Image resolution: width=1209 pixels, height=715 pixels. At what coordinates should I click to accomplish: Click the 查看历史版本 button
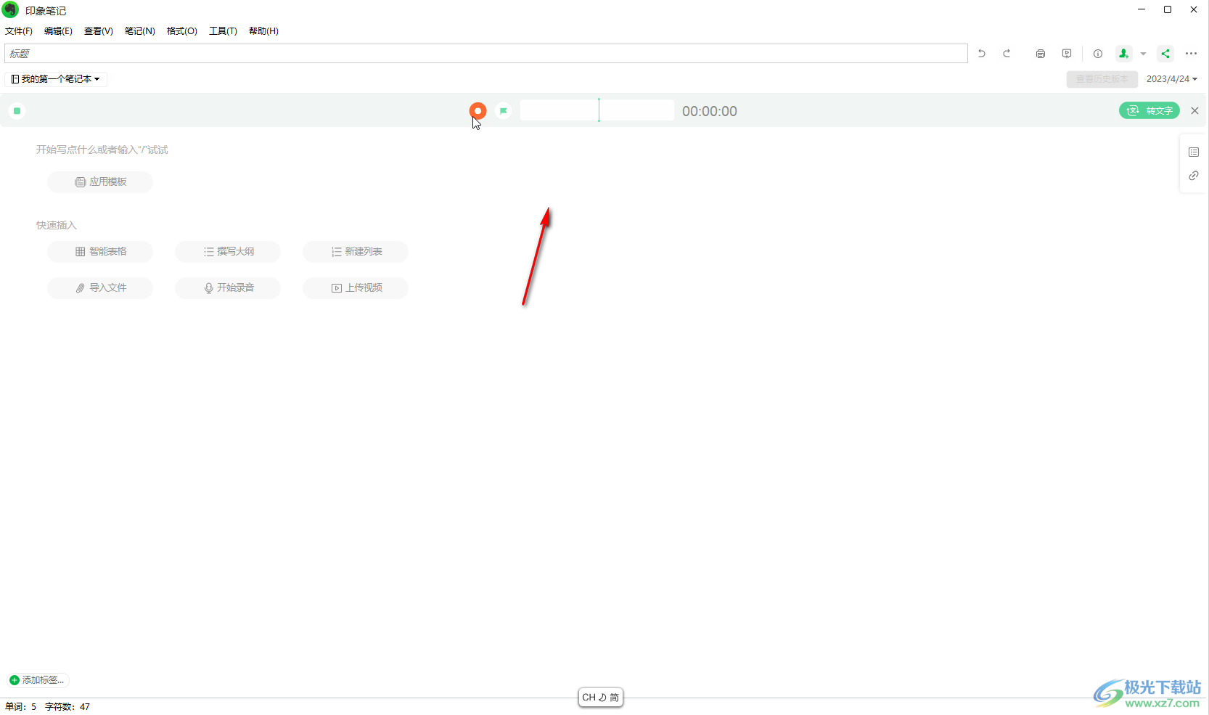pyautogui.click(x=1102, y=79)
